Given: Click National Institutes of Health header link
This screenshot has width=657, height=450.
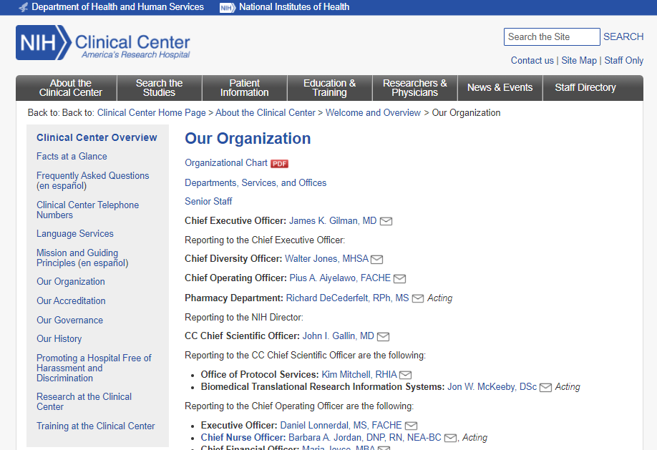Looking at the screenshot, I should [294, 7].
